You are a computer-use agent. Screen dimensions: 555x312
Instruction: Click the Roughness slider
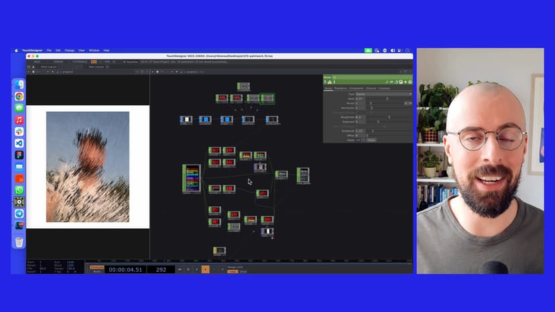pyautogui.click(x=389, y=117)
